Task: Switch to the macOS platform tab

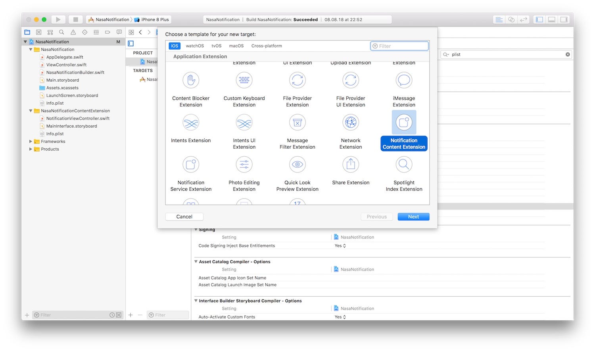Action: pos(236,46)
